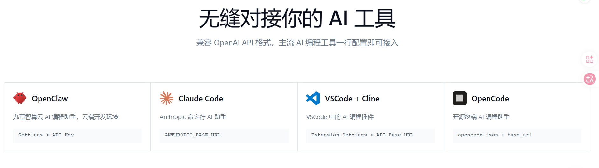Select the opencode.json > base_url snippet
The image size is (599, 168).
[517, 135]
